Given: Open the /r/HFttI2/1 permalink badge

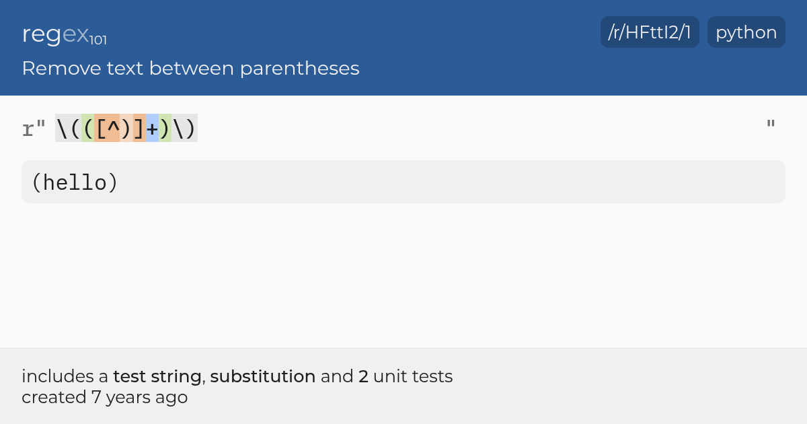Looking at the screenshot, I should (x=650, y=32).
